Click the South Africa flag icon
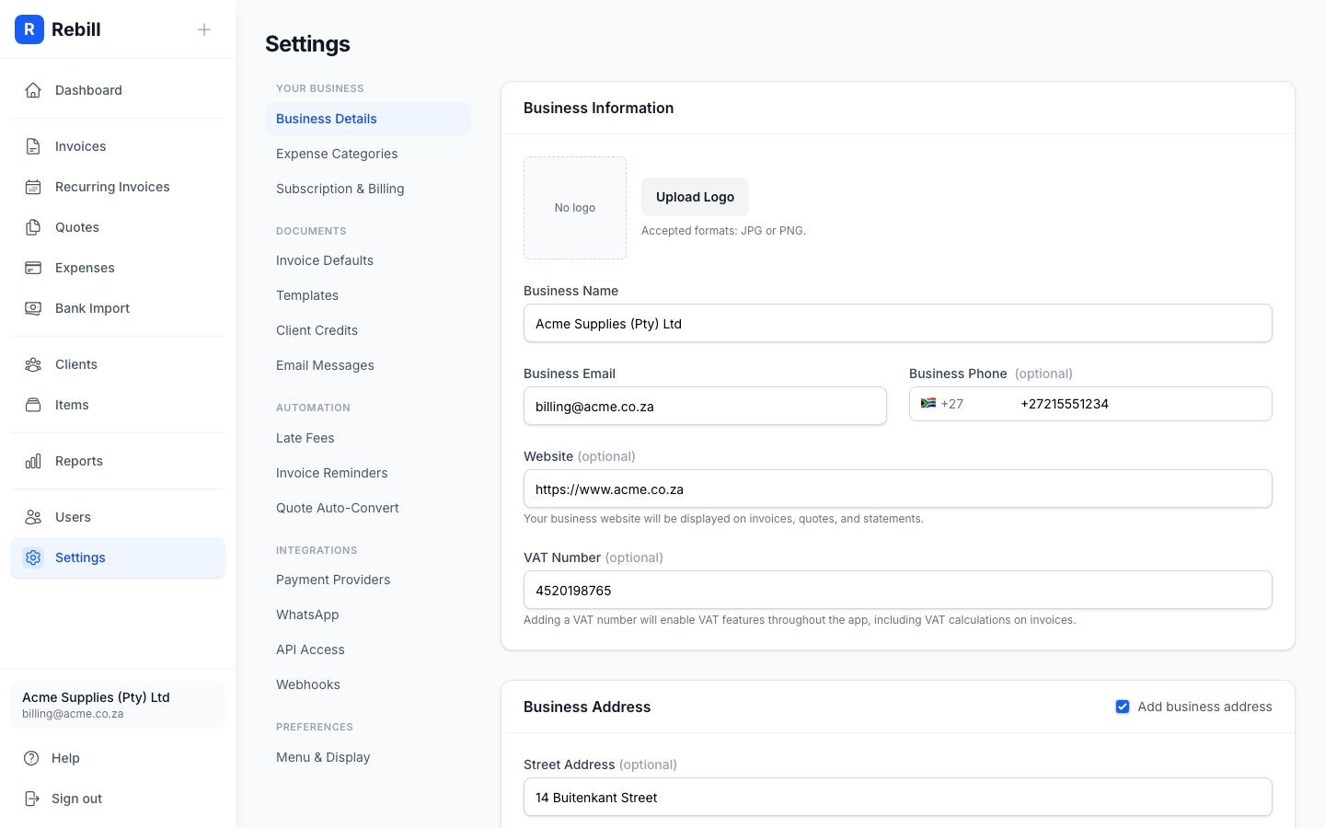Viewport: 1325px width, 828px height. pos(928,403)
